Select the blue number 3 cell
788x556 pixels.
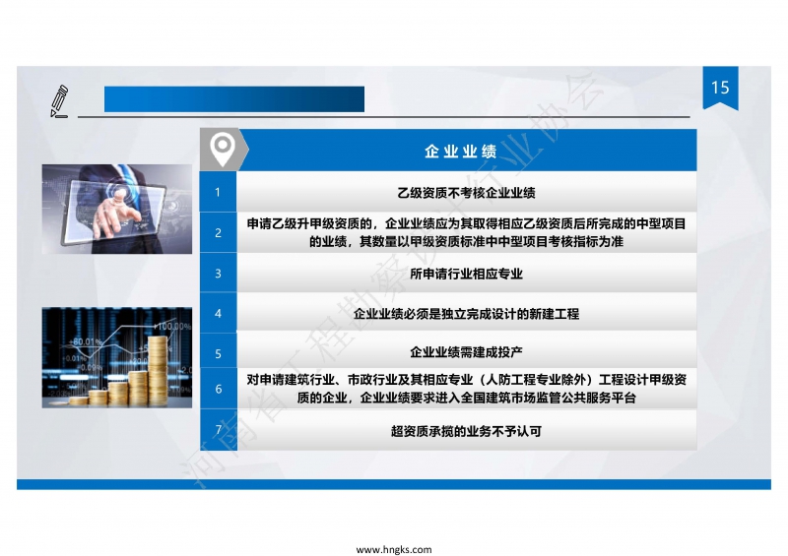pos(218,274)
